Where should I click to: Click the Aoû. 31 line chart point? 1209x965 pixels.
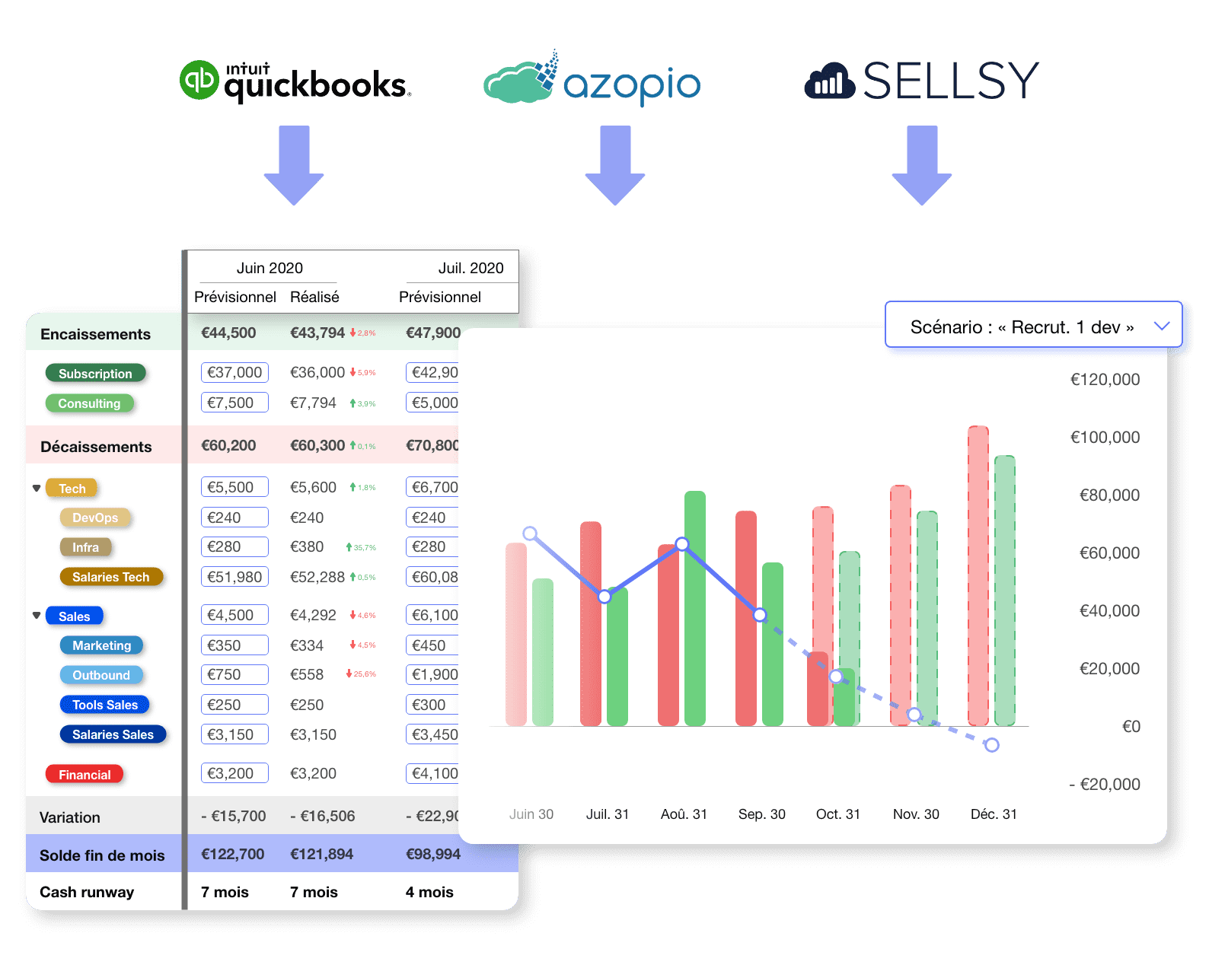tap(682, 544)
